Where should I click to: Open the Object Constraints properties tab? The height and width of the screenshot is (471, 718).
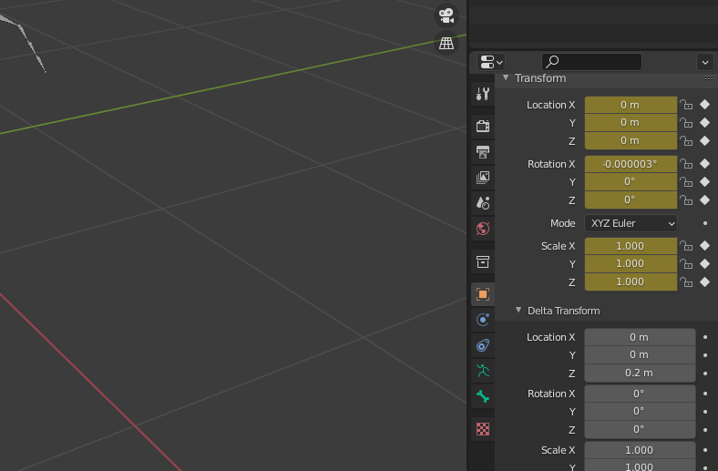[483, 345]
